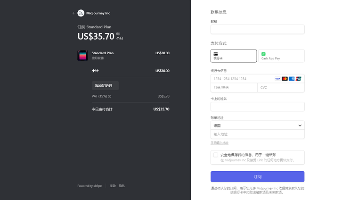Click the large US$35.70 price heading
This screenshot has width=358, height=200.
(96, 36)
